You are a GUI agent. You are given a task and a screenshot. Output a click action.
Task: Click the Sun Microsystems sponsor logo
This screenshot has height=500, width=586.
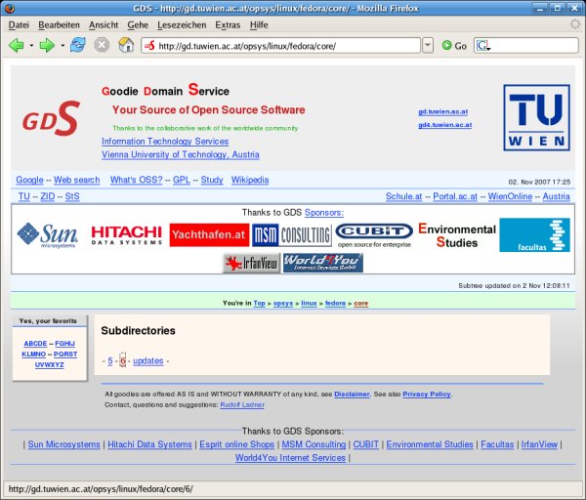tap(47, 234)
